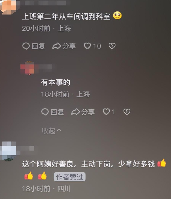The width and height of the screenshot is (171, 199).
Task: Open top commenter's blurred avatar
Action: click(x=8, y=6)
